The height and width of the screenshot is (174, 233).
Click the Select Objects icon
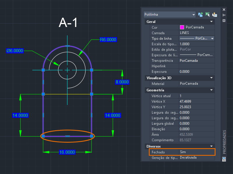[208, 14]
